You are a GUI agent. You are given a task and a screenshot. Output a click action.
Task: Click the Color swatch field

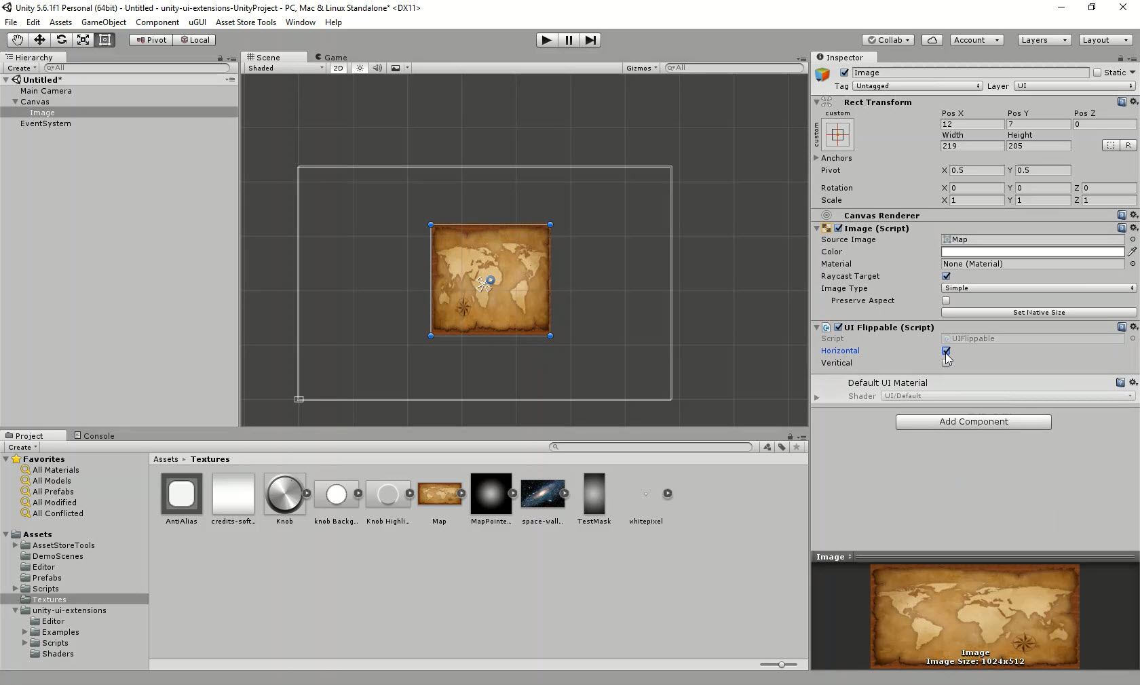tap(1033, 252)
